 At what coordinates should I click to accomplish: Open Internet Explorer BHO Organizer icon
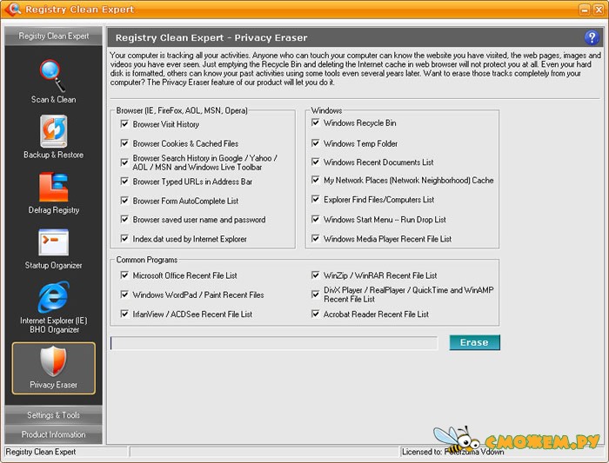coord(54,297)
